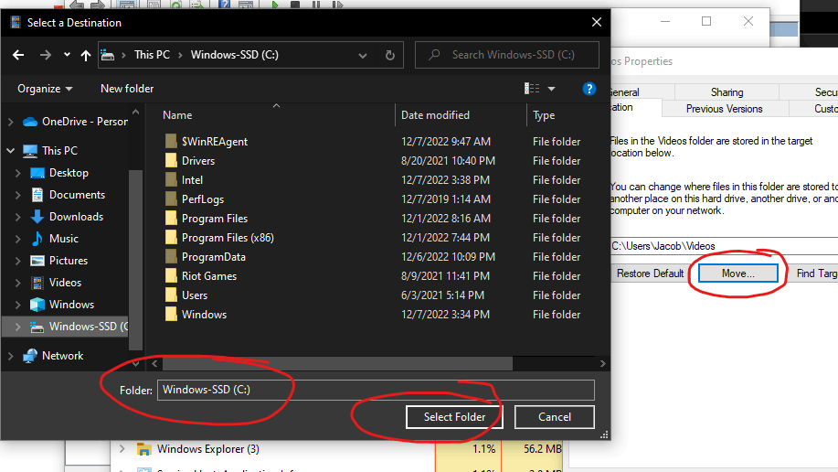Focus the Search Windows-SSD (C:) box
The height and width of the screenshot is (472, 838).
(x=506, y=55)
